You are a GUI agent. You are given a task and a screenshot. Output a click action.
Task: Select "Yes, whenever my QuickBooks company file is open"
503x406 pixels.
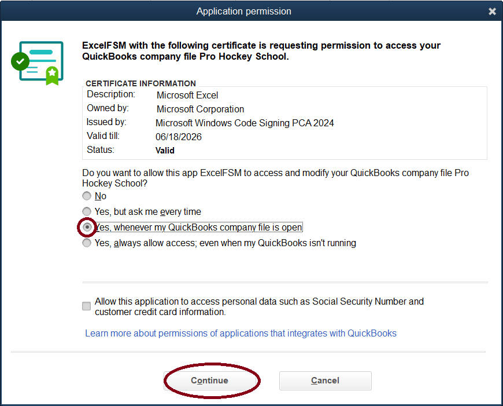pos(87,227)
